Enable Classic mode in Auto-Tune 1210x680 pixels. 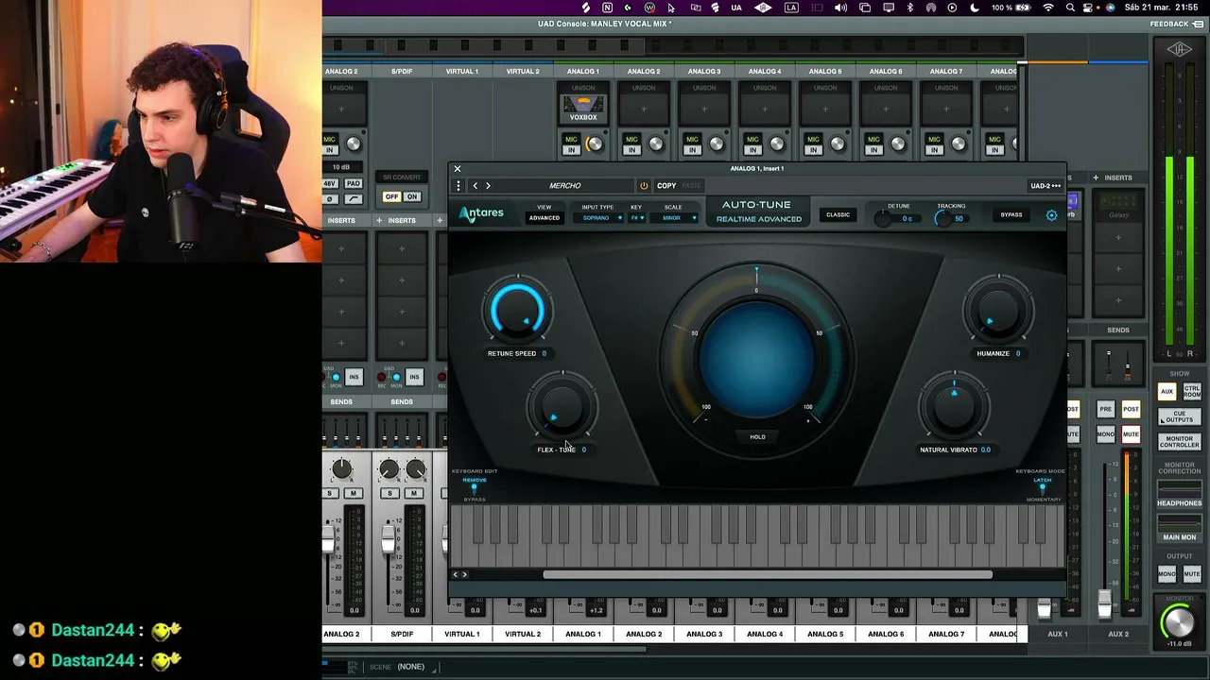[x=838, y=215]
